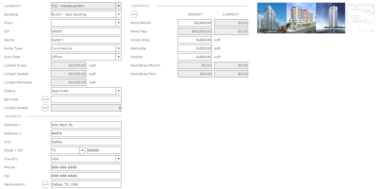Open the orange-accented apartment building image
Viewport: 376px width, 189px height.
[x=301, y=18]
